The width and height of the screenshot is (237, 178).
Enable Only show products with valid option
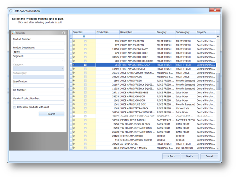click(x=15, y=107)
